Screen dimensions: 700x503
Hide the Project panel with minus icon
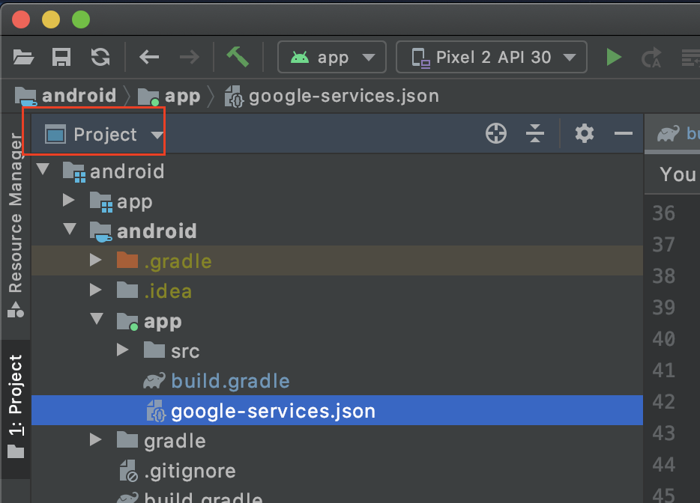(624, 133)
